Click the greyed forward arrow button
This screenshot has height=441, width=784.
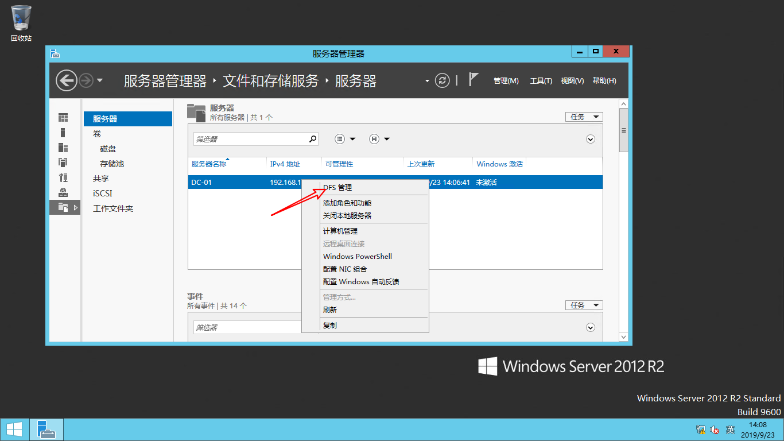pyautogui.click(x=86, y=80)
